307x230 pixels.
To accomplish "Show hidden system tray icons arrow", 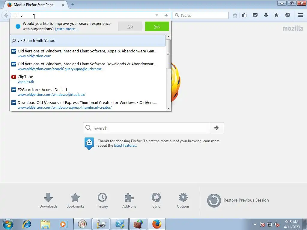I will point(255,224).
